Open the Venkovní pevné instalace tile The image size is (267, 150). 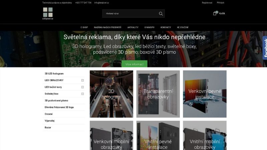205,94
